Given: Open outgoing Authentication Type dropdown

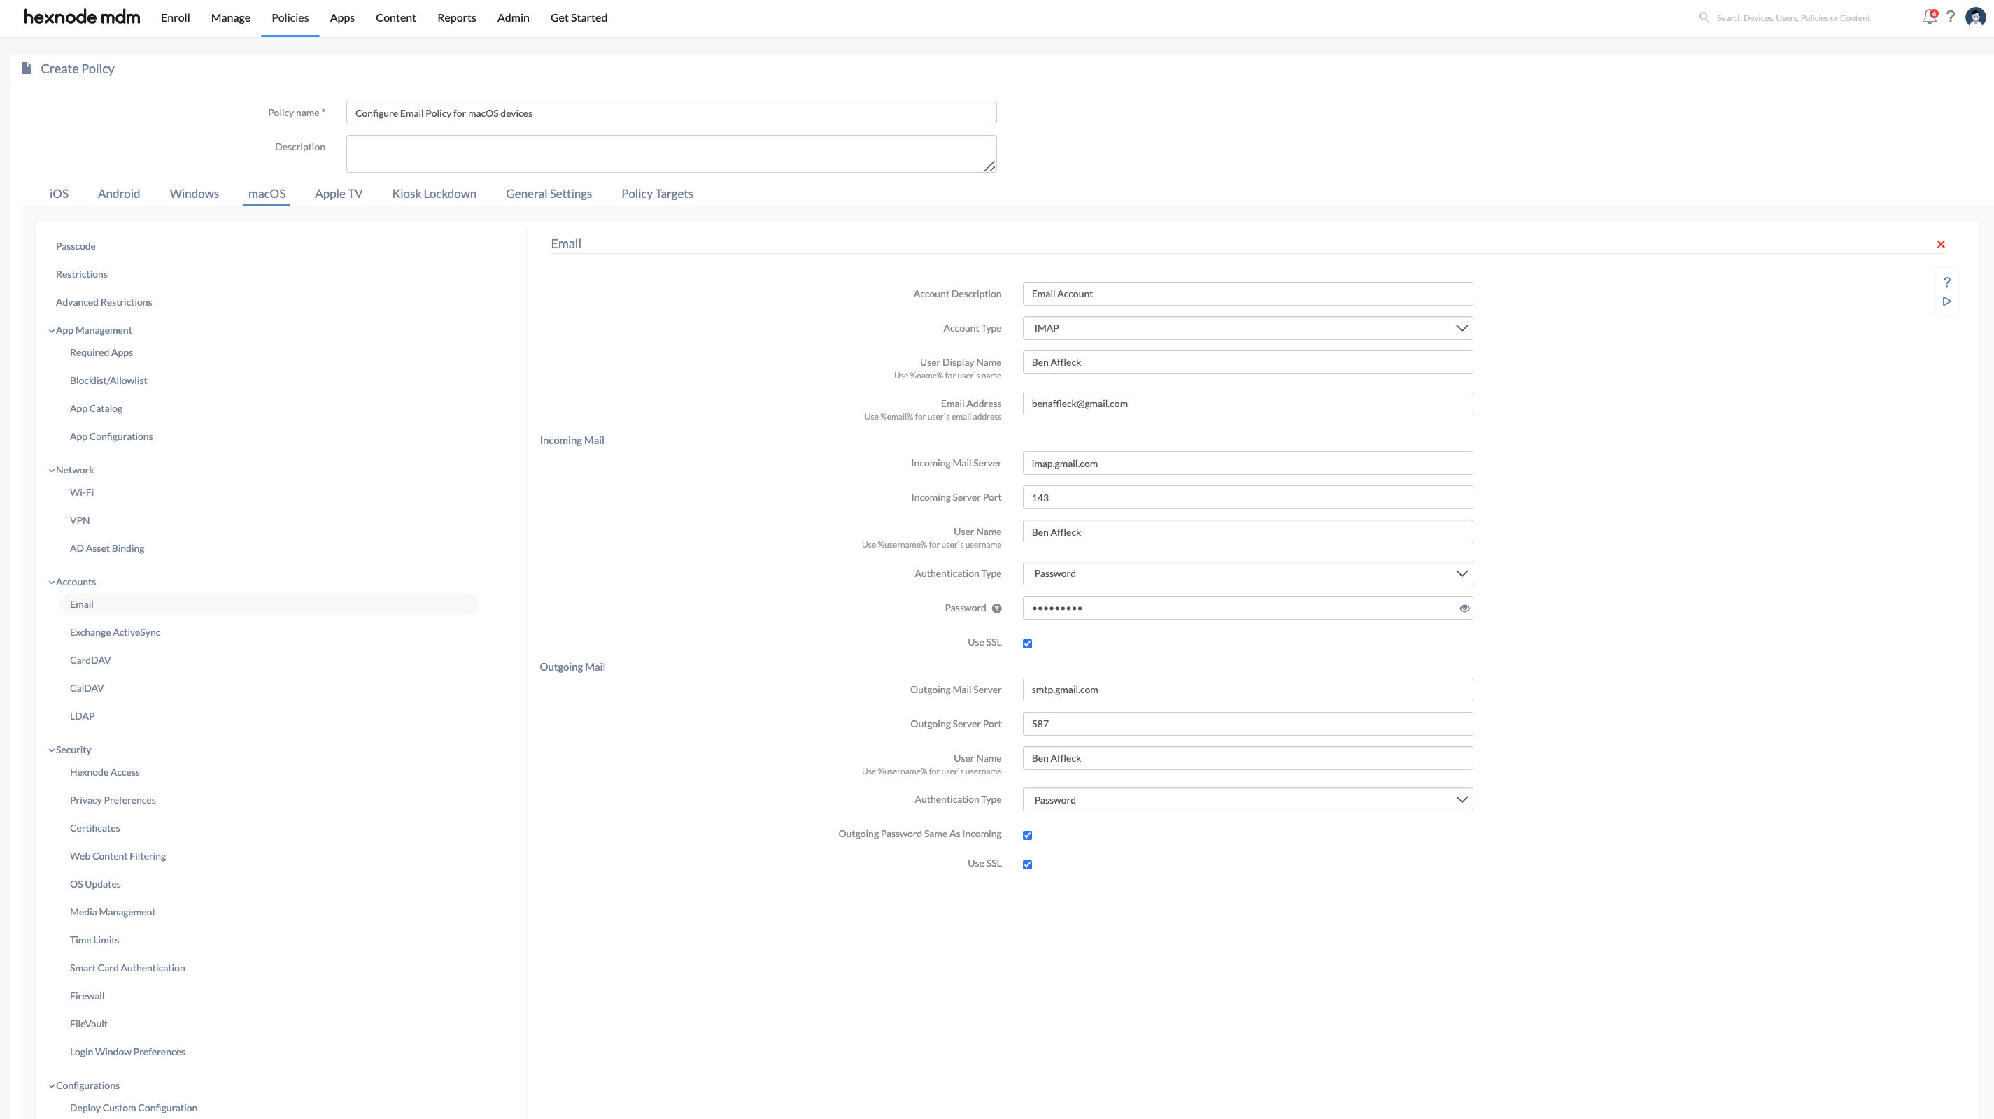Looking at the screenshot, I should pyautogui.click(x=1247, y=799).
